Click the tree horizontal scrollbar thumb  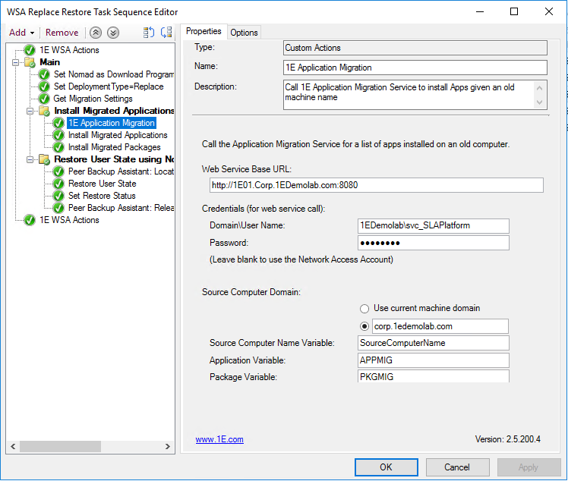coord(60,447)
